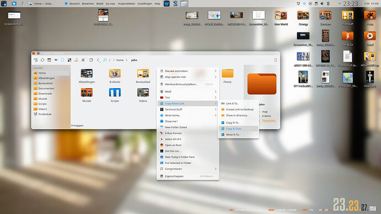The width and height of the screenshot is (381, 214).
Task: Expand the Meld submenu
Action: [188, 92]
